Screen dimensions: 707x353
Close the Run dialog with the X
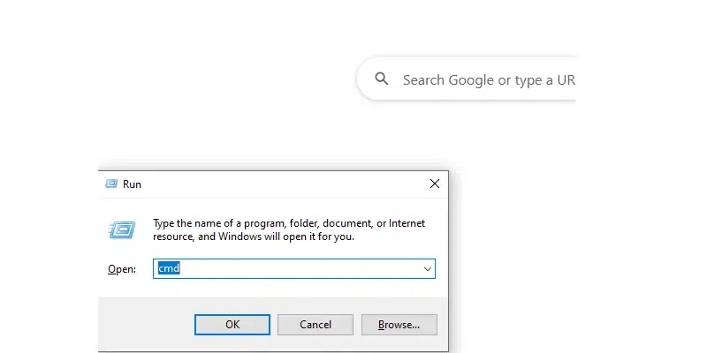(x=435, y=184)
